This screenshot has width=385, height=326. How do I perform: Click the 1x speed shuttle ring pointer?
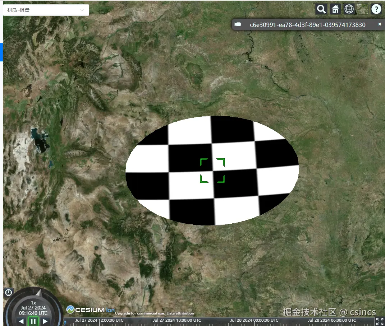(x=38, y=293)
